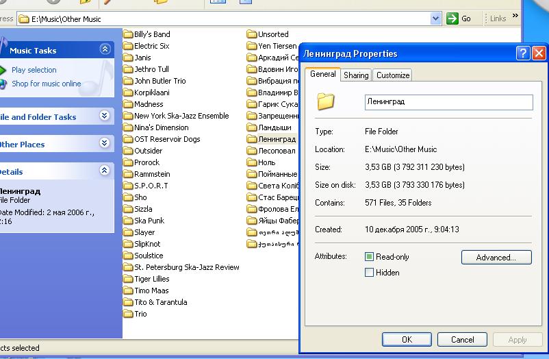Click the Properties dialog help question mark
The height and width of the screenshot is (359, 549).
[523, 53]
